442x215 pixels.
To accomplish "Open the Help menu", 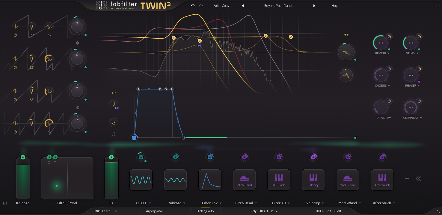I will tap(335, 6).
